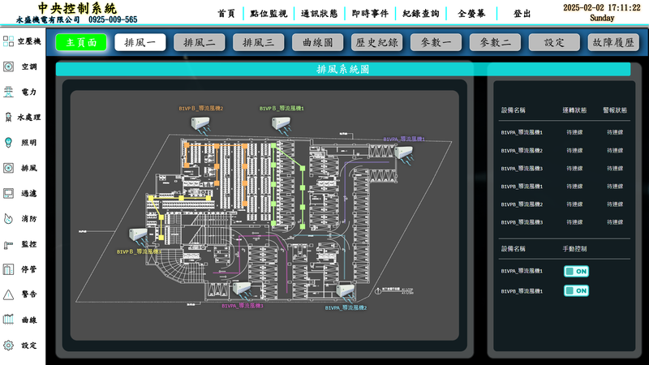Toggle manual ON switch for B1VPA_導流風機1
The width and height of the screenshot is (649, 365).
pos(576,271)
